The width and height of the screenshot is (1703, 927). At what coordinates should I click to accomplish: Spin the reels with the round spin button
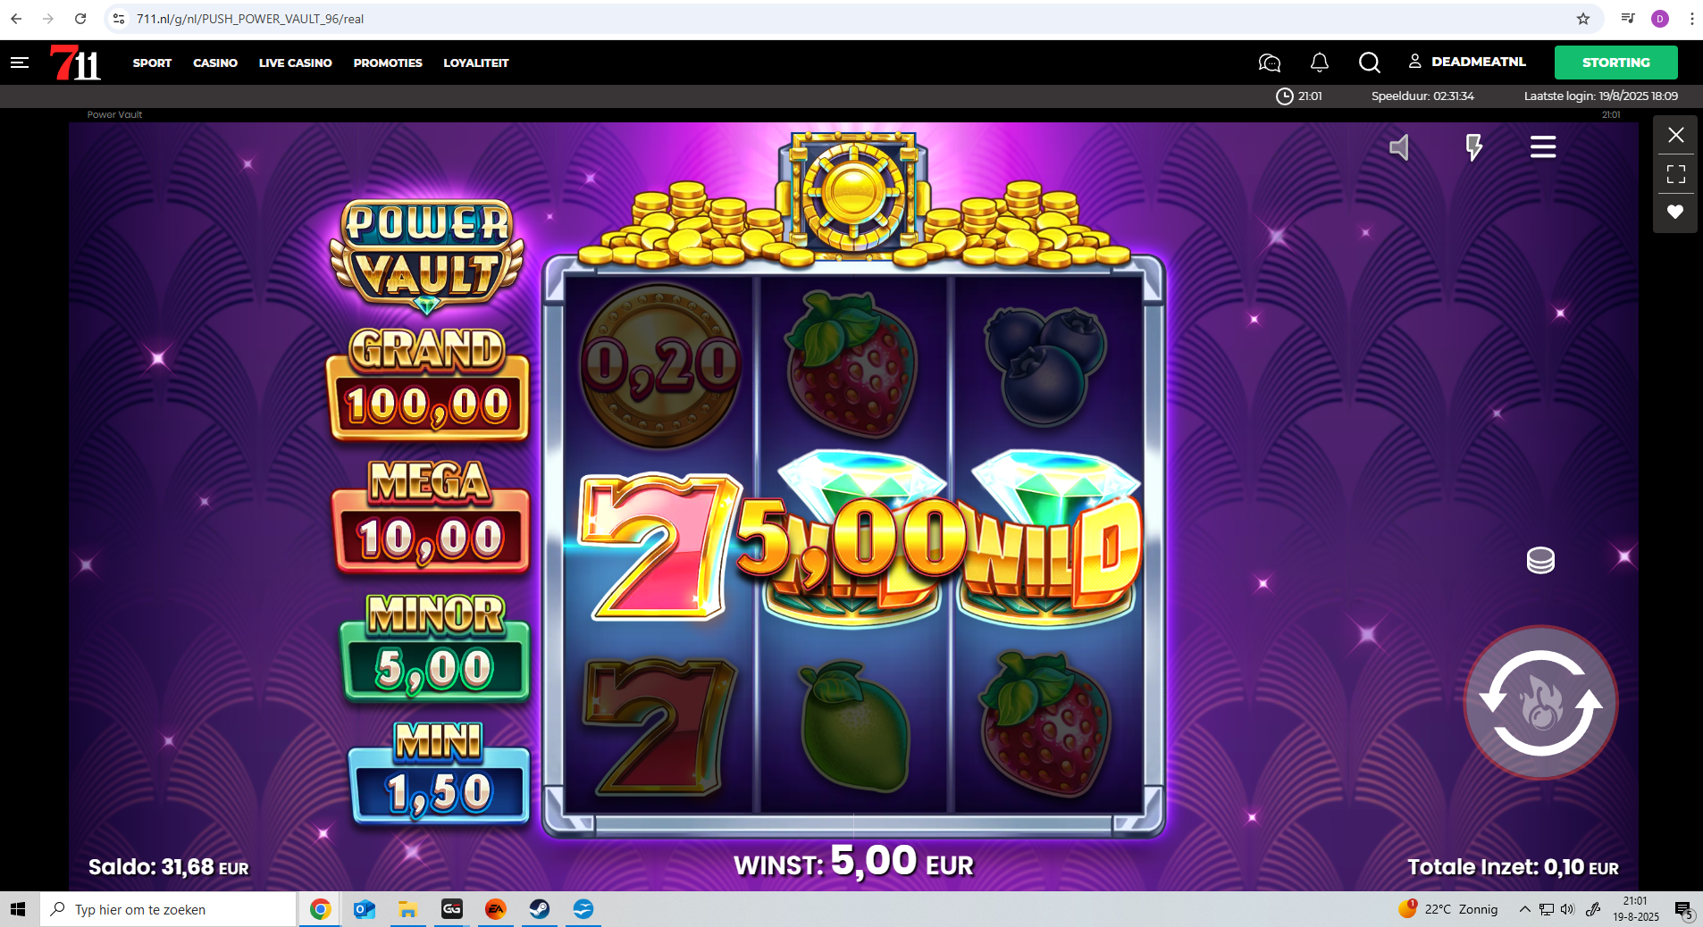[1541, 703]
